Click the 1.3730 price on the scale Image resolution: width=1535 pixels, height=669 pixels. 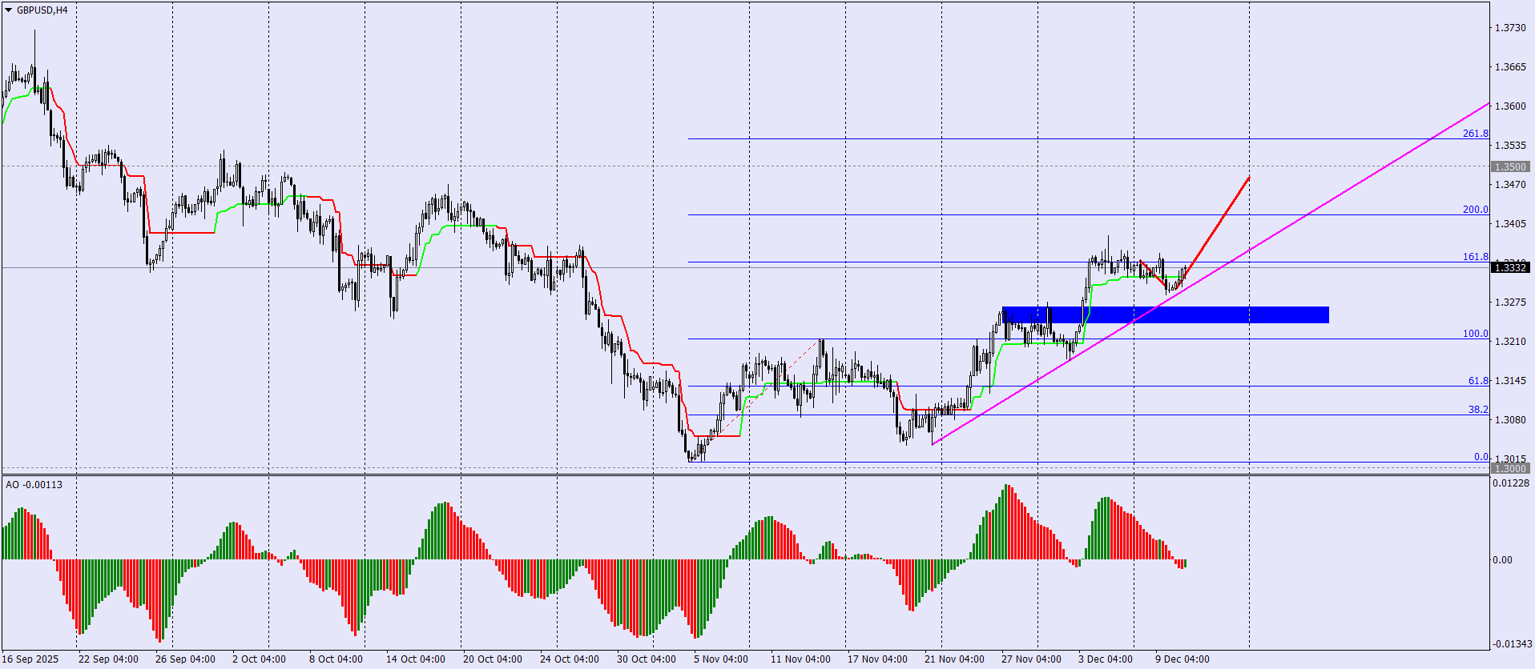tap(1510, 28)
